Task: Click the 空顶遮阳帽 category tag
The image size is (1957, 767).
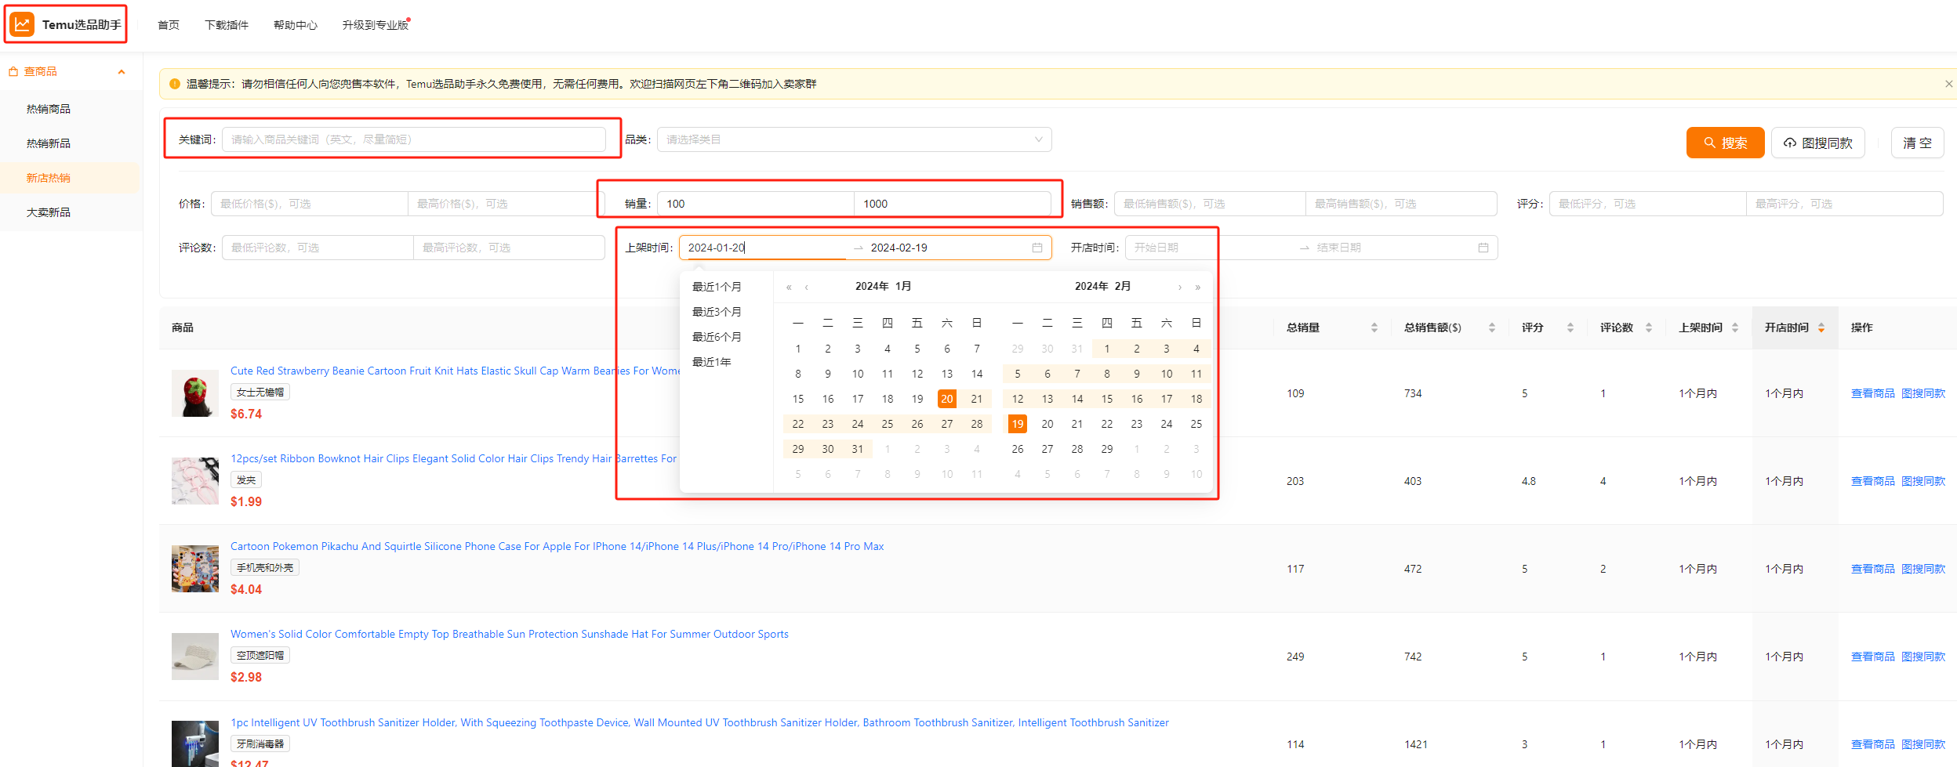Action: tap(260, 655)
